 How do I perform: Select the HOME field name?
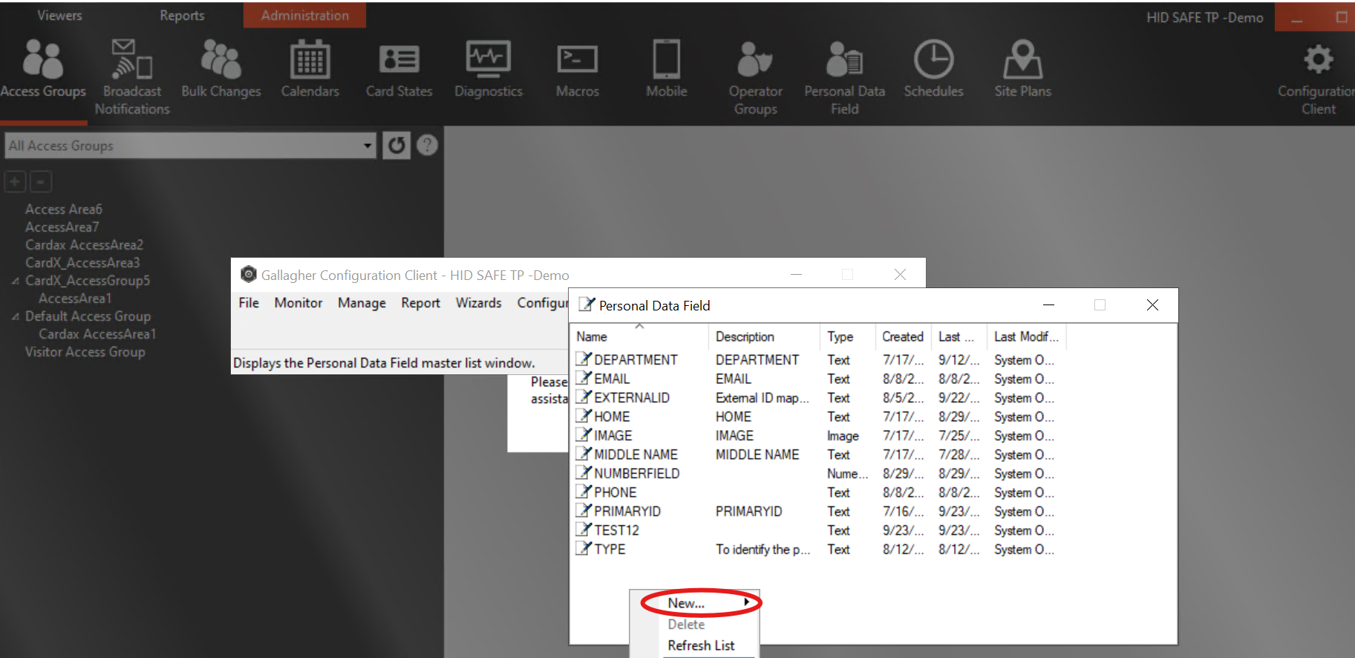612,417
